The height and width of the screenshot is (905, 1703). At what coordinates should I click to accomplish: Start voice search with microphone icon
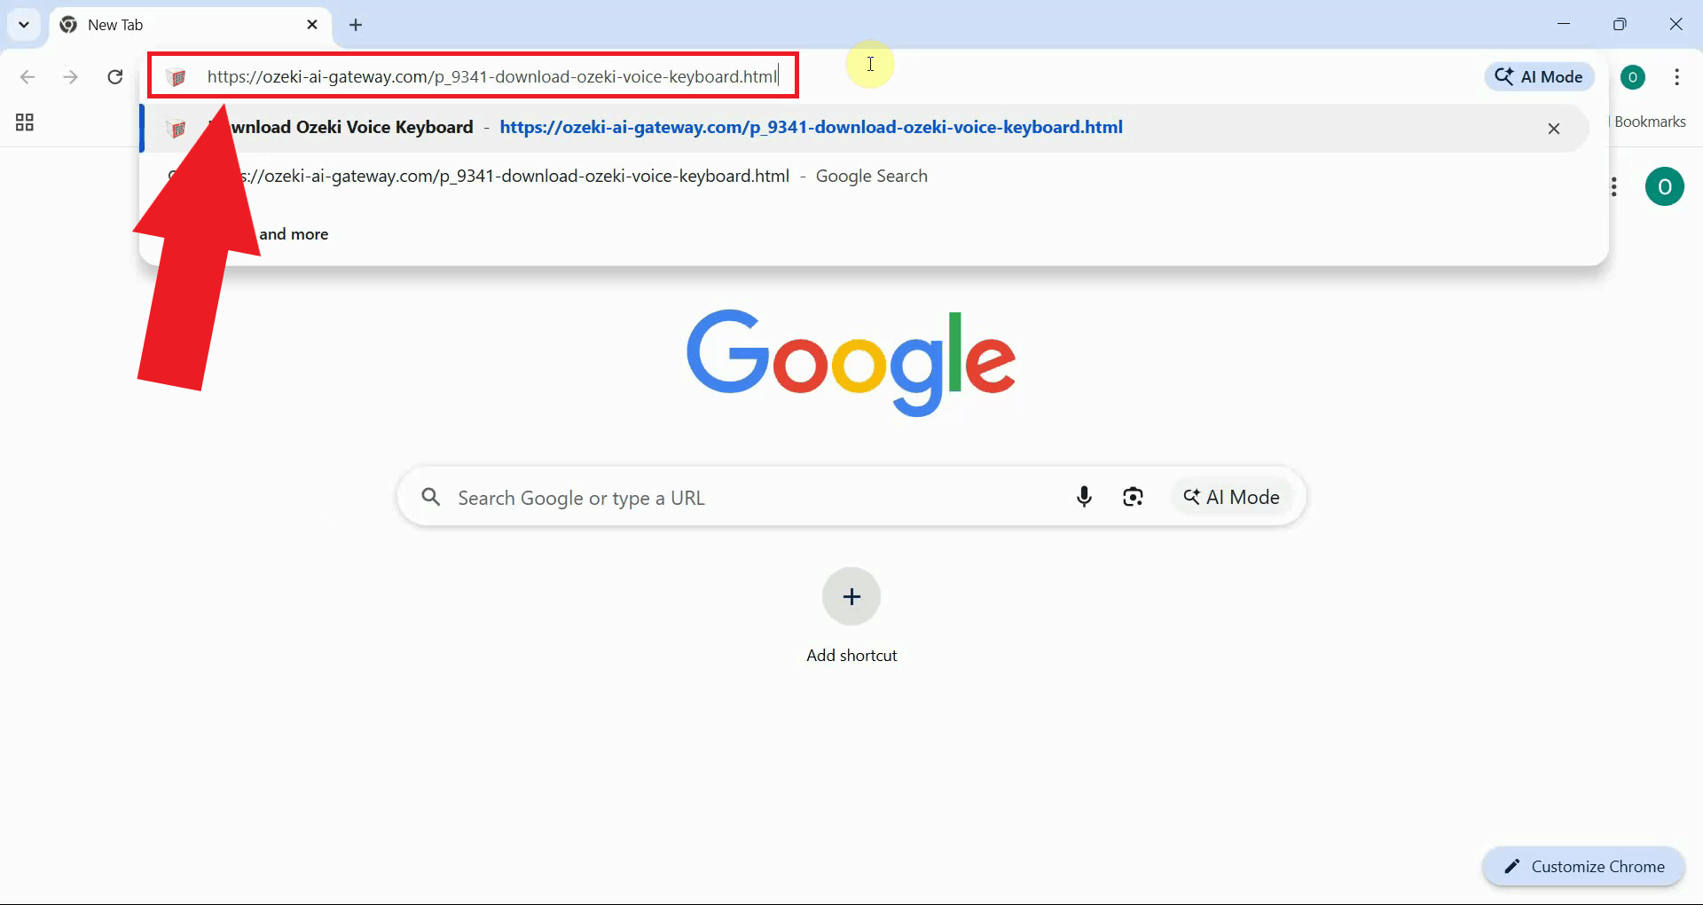click(x=1084, y=497)
